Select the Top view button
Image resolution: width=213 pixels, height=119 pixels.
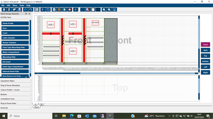pos(205,56)
